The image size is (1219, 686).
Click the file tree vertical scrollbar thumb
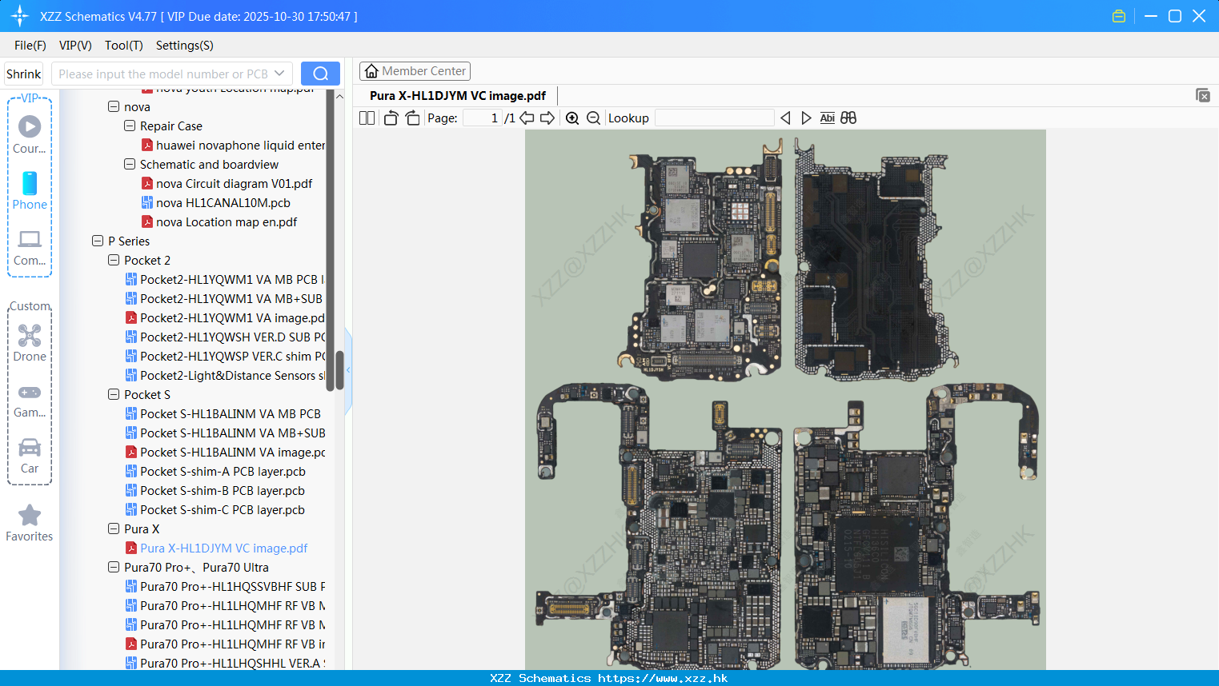(x=339, y=370)
